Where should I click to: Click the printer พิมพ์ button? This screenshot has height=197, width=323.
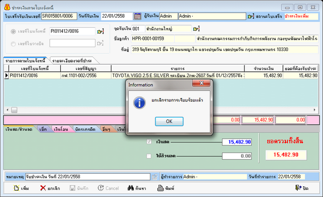pos(166,188)
